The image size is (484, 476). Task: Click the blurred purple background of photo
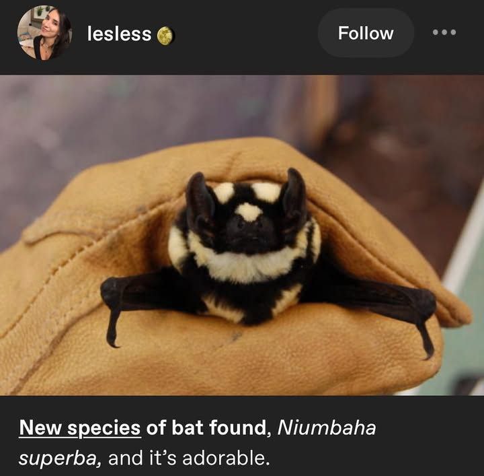coord(124,124)
